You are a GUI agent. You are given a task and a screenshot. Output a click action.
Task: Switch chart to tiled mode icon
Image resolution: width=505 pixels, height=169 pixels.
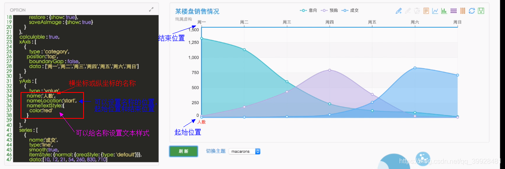click(x=463, y=11)
